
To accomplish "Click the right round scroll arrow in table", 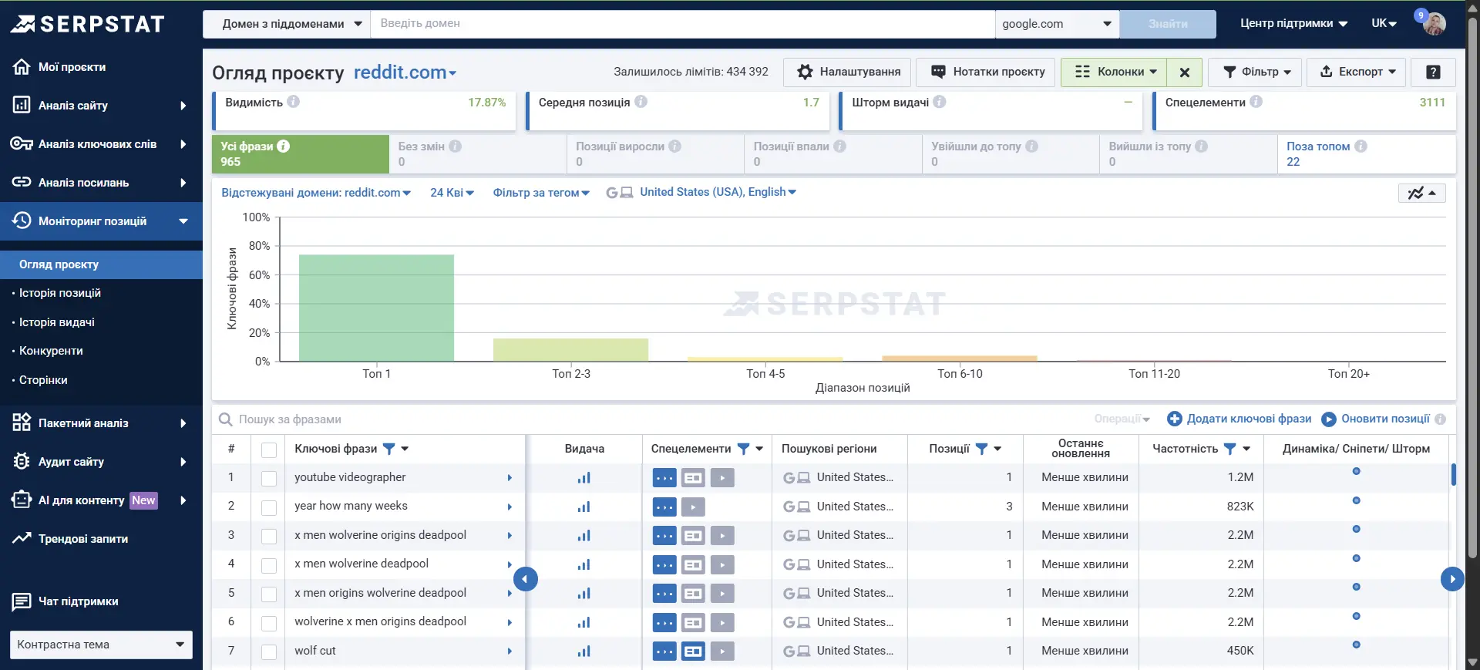I will [1451, 579].
